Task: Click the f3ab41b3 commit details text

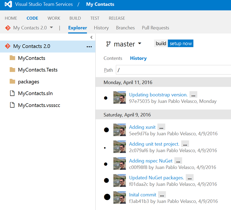Action: (x=174, y=201)
